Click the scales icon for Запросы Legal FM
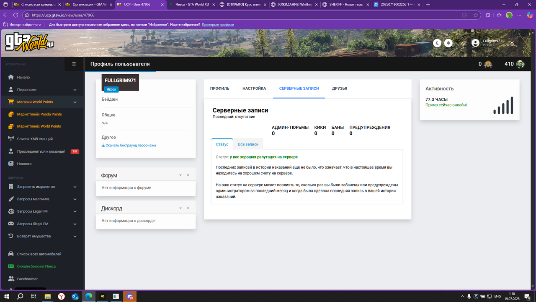536x302 pixels. 11,211
